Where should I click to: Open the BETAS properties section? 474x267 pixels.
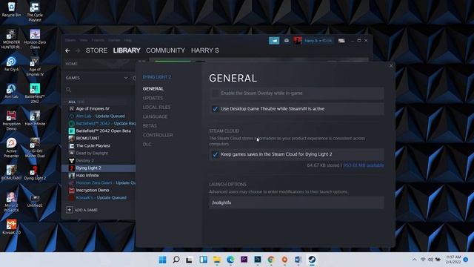(150, 125)
